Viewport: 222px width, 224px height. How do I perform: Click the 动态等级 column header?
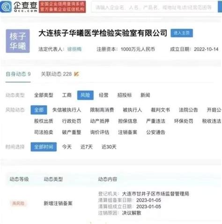pyautogui.click(x=19, y=179)
